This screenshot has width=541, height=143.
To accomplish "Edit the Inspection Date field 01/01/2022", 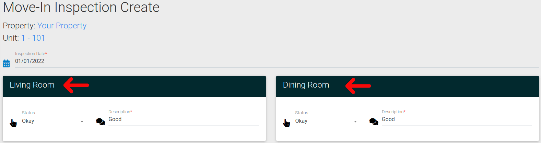I will point(277,61).
